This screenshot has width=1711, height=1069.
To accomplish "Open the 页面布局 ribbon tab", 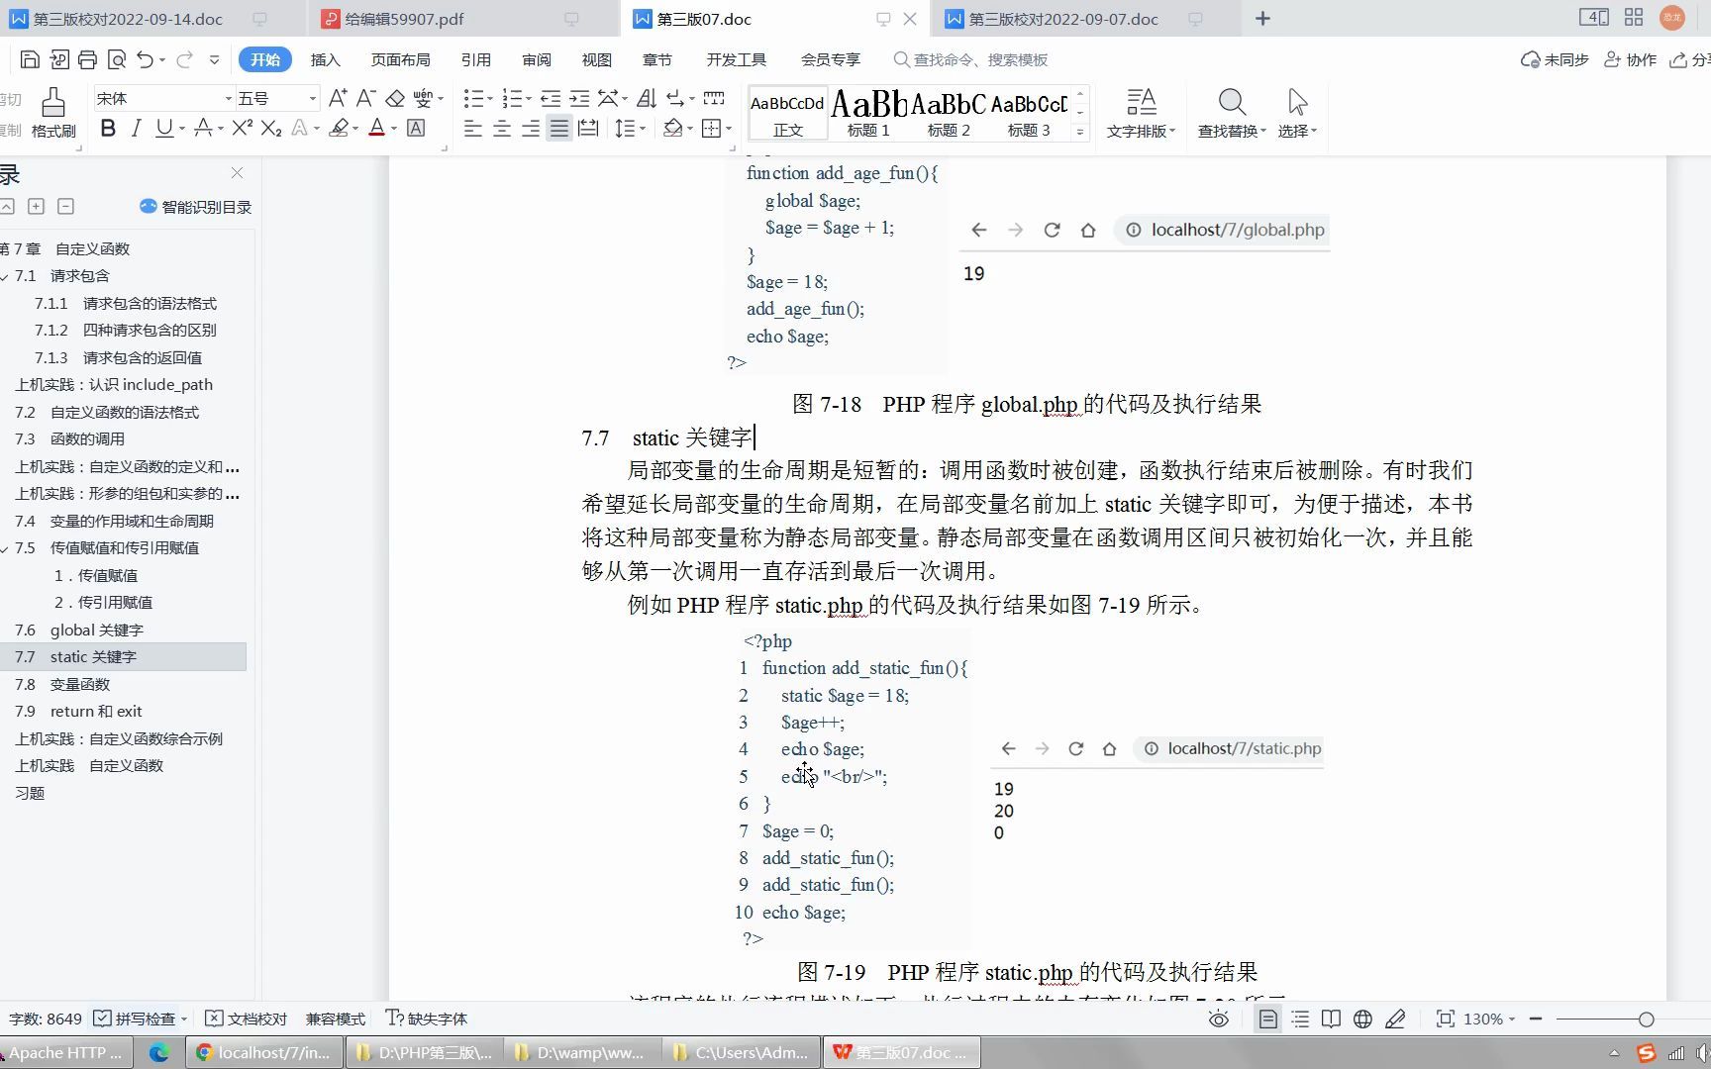I will [400, 59].
